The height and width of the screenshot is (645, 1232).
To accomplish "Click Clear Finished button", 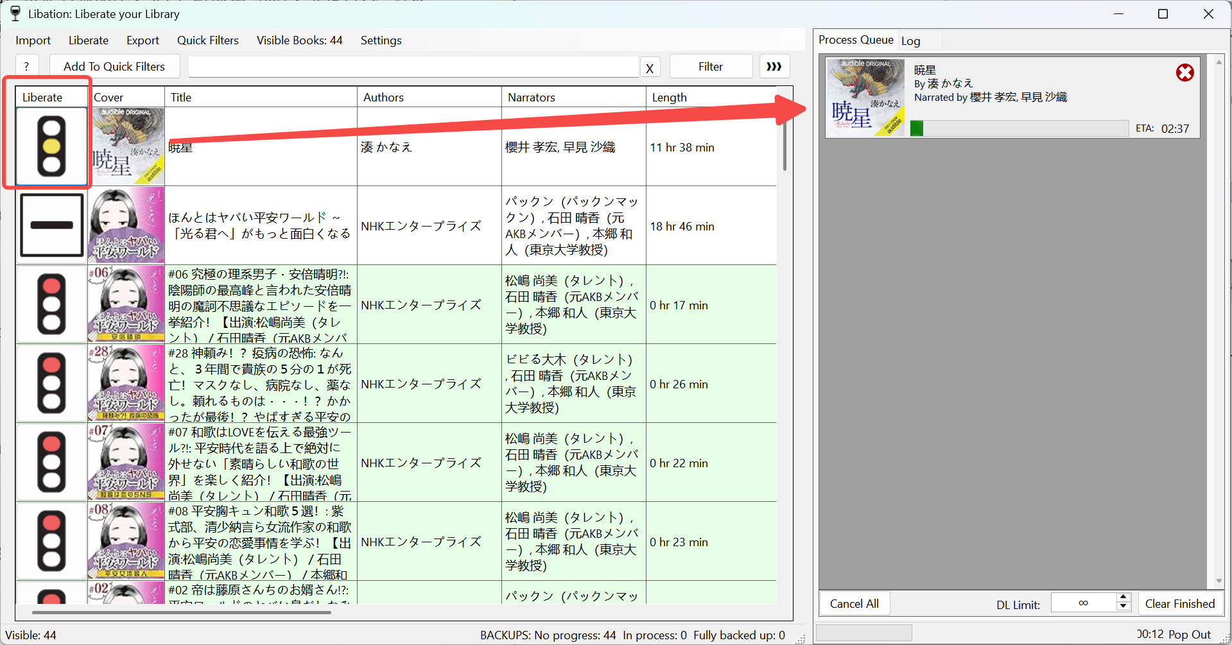I will pyautogui.click(x=1180, y=603).
